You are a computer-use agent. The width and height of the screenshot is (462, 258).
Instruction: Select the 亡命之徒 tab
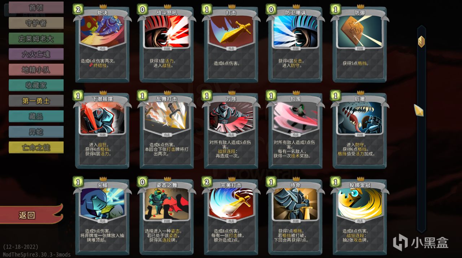click(36, 147)
